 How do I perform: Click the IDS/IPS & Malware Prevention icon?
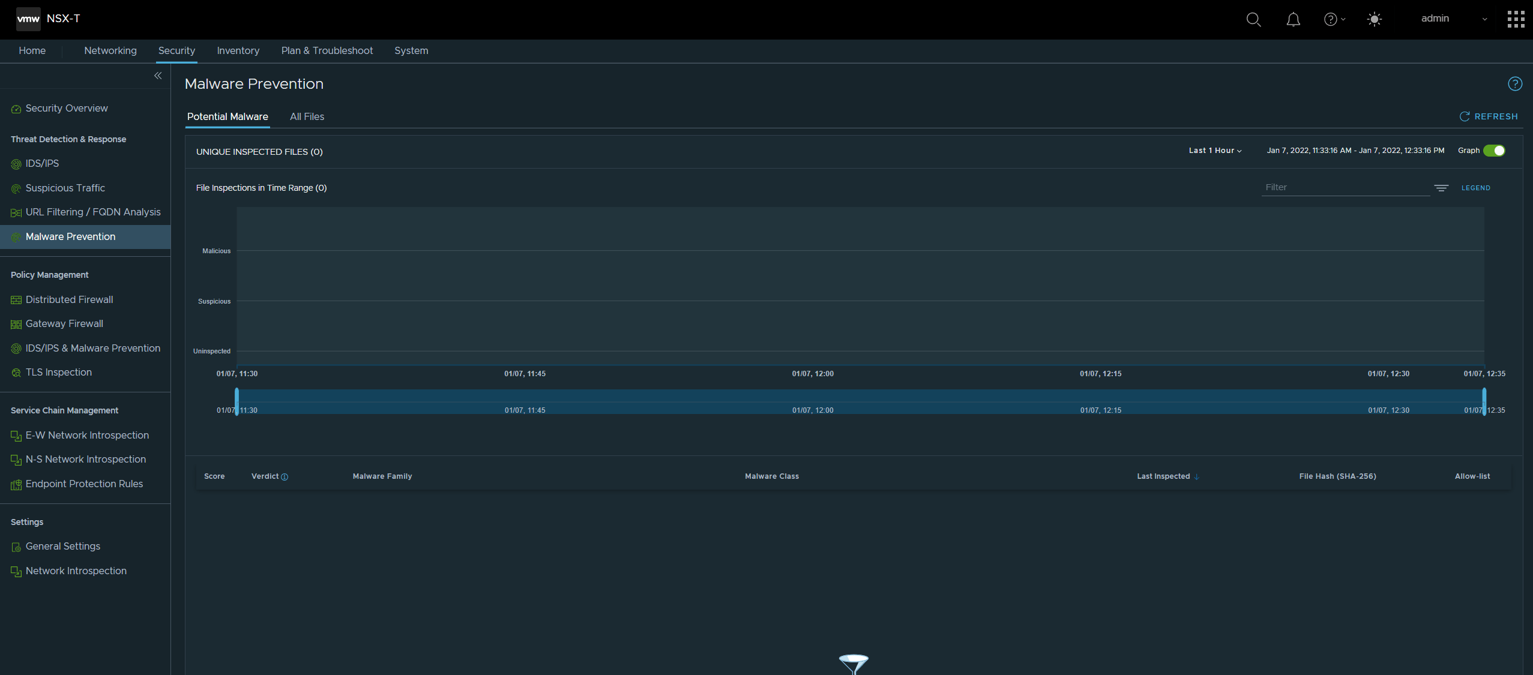16,349
